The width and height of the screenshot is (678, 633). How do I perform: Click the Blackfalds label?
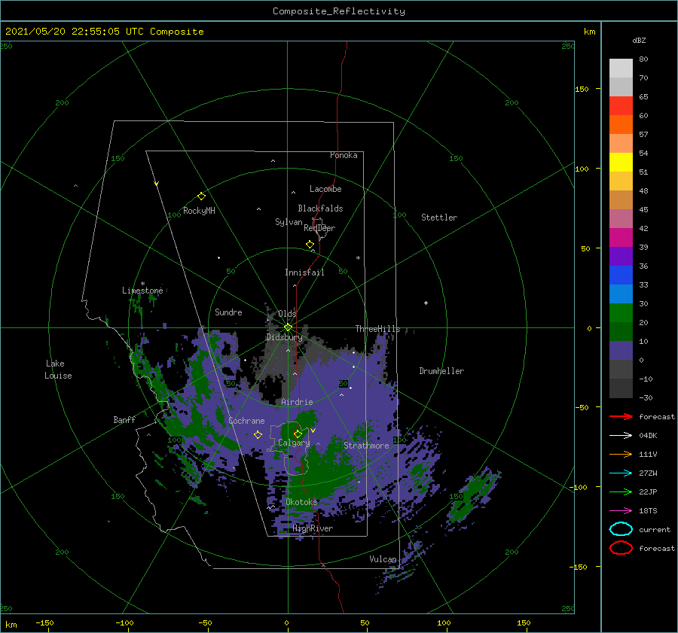pos(320,208)
